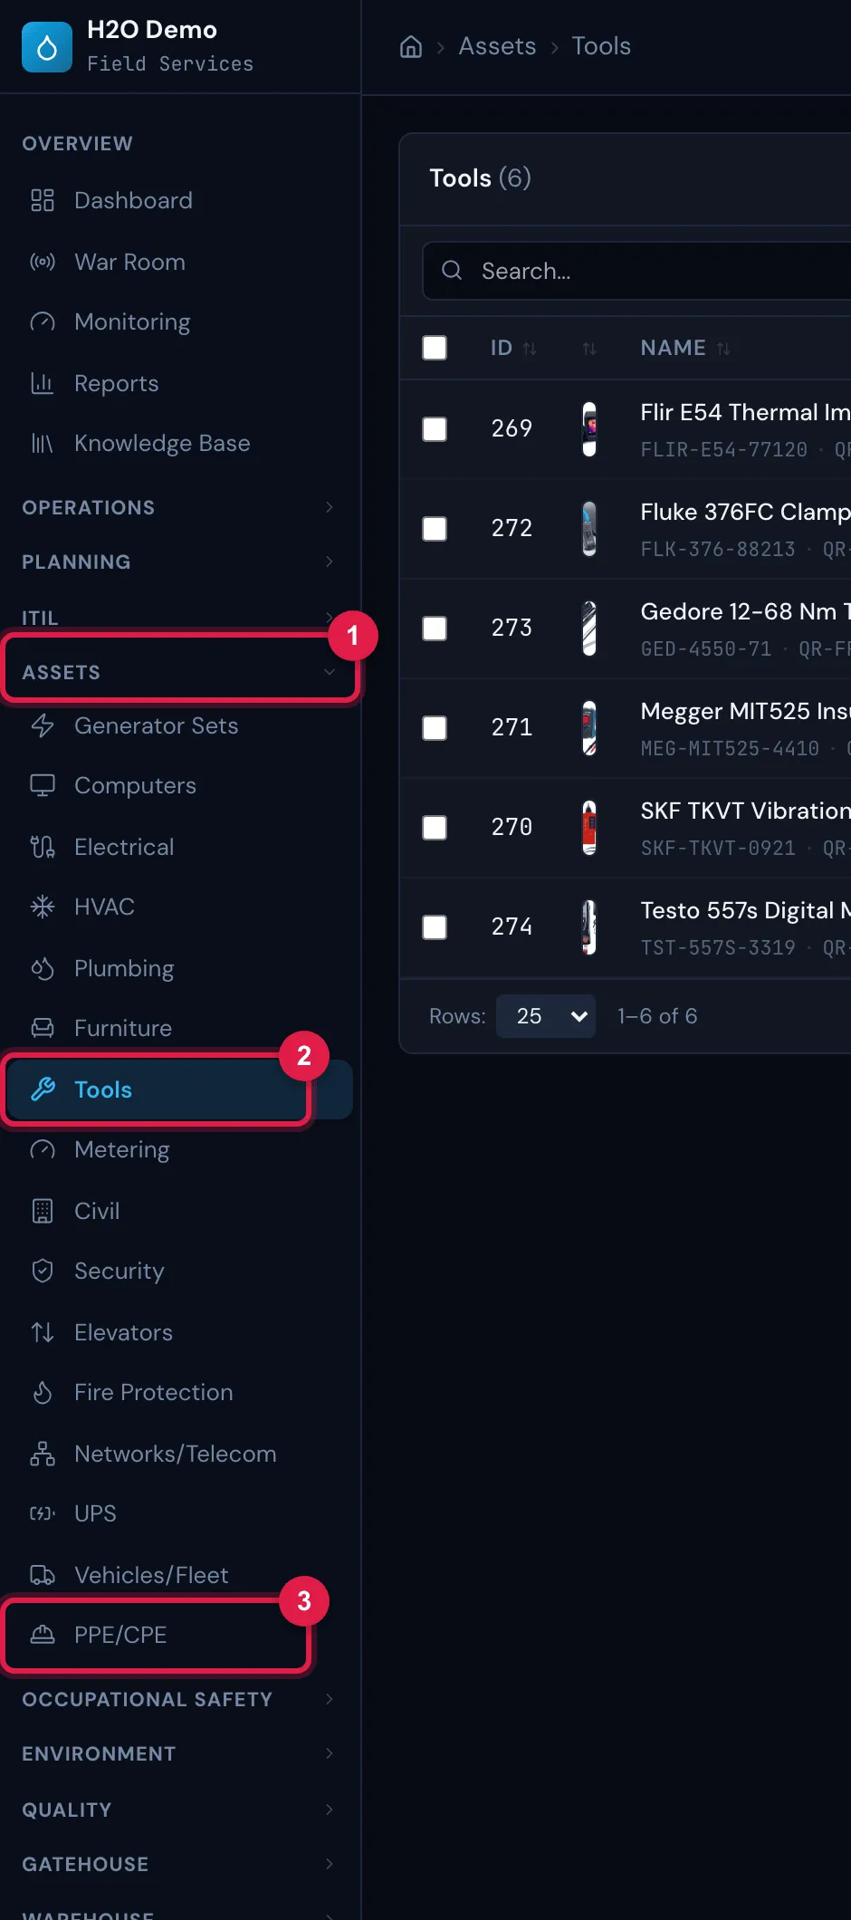
Task: Click the H2O Demo water drop logo
Action: [x=47, y=47]
